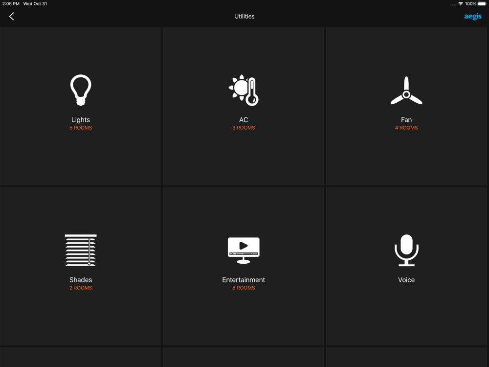Click the Entertainment label

point(244,280)
